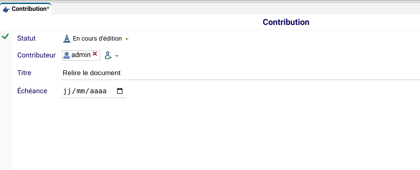Viewport: 420px width, 170px height.
Task: Click the Échéance field label
Action: point(32,91)
